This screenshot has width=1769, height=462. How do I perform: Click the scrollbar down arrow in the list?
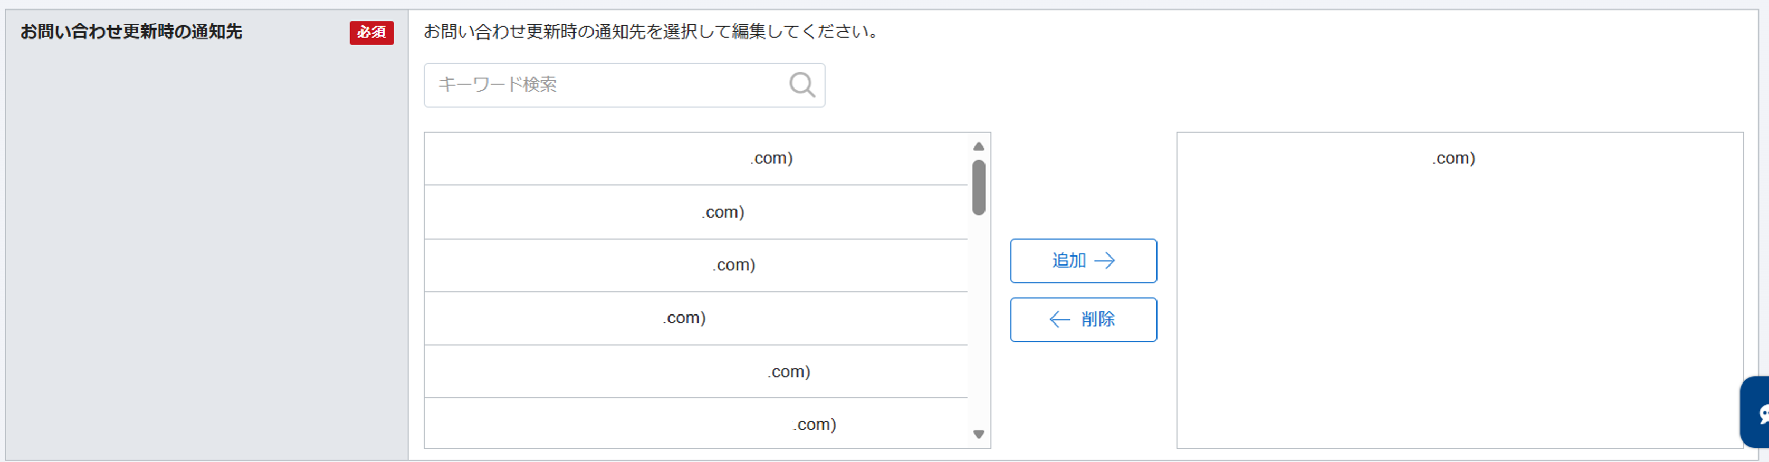tap(979, 434)
